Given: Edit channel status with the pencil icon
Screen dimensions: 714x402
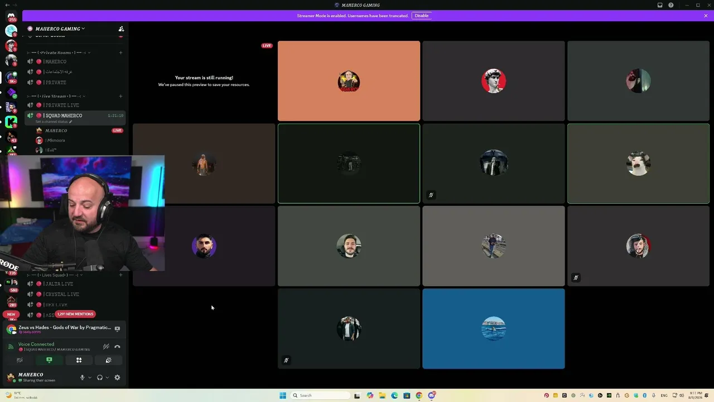Looking at the screenshot, I should pyautogui.click(x=71, y=122).
